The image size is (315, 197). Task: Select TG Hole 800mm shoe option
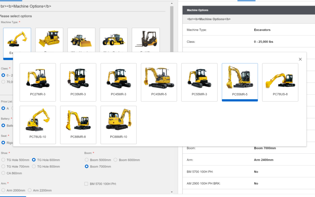click(34, 166)
